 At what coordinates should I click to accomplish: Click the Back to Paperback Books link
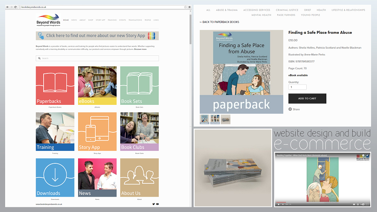tap(219, 22)
